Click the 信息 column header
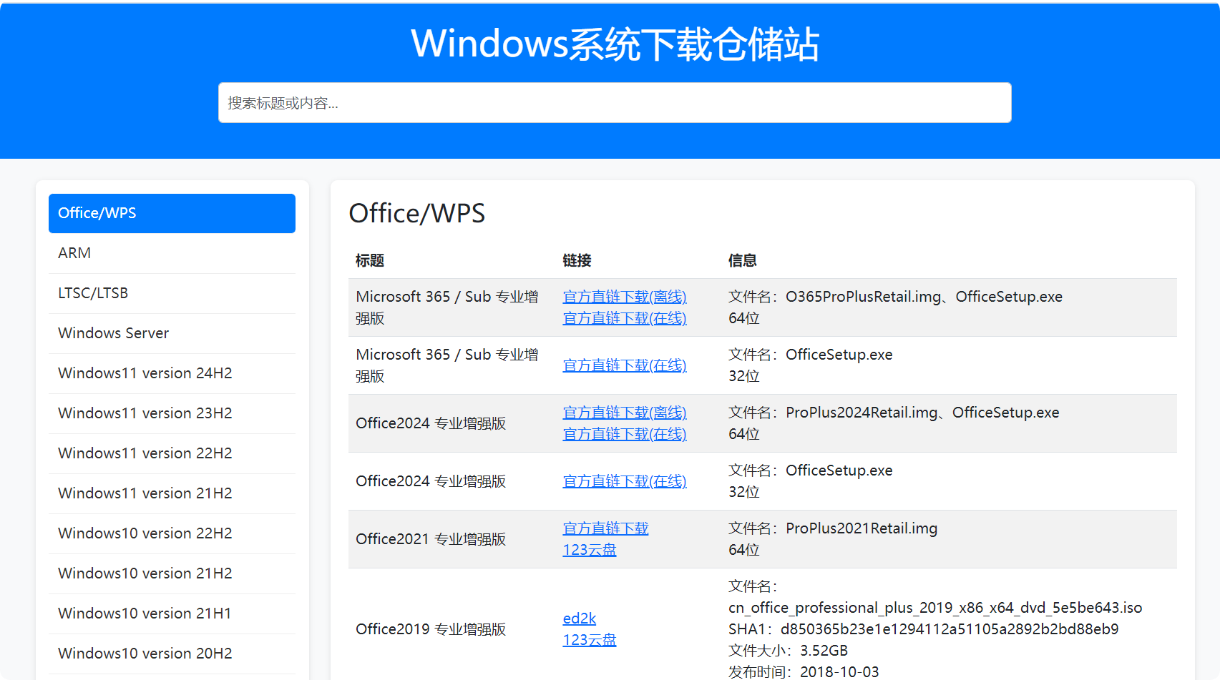1220x680 pixels. [743, 261]
